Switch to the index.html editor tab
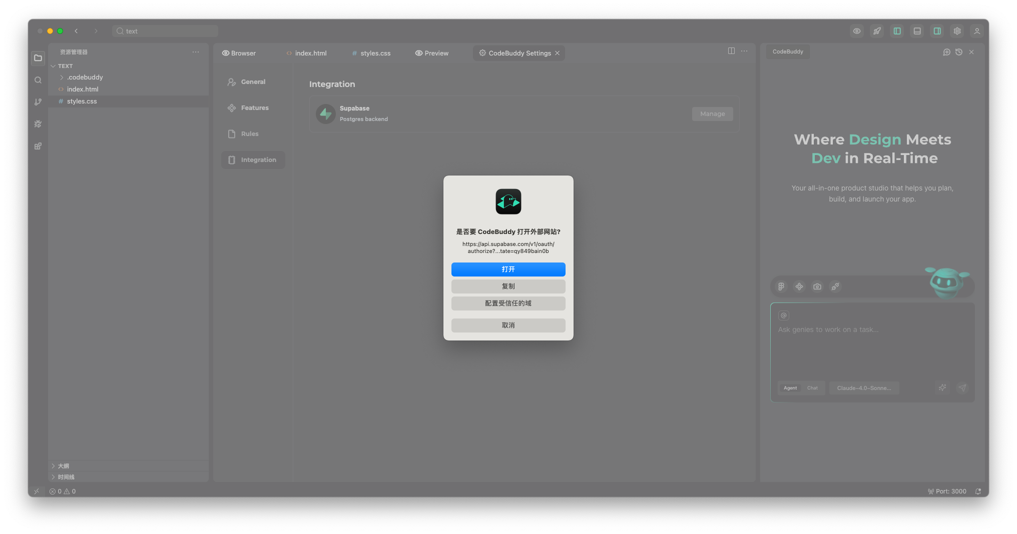 [306, 53]
